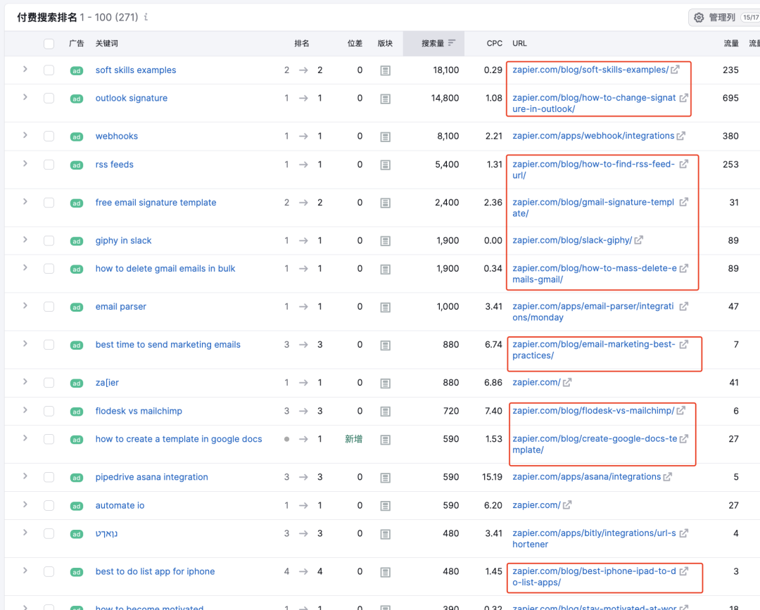
Task: Expand the webhooks row details
Action: click(25, 135)
